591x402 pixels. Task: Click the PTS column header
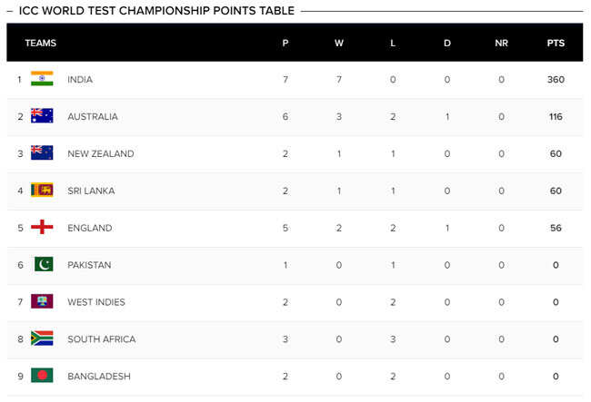[556, 43]
